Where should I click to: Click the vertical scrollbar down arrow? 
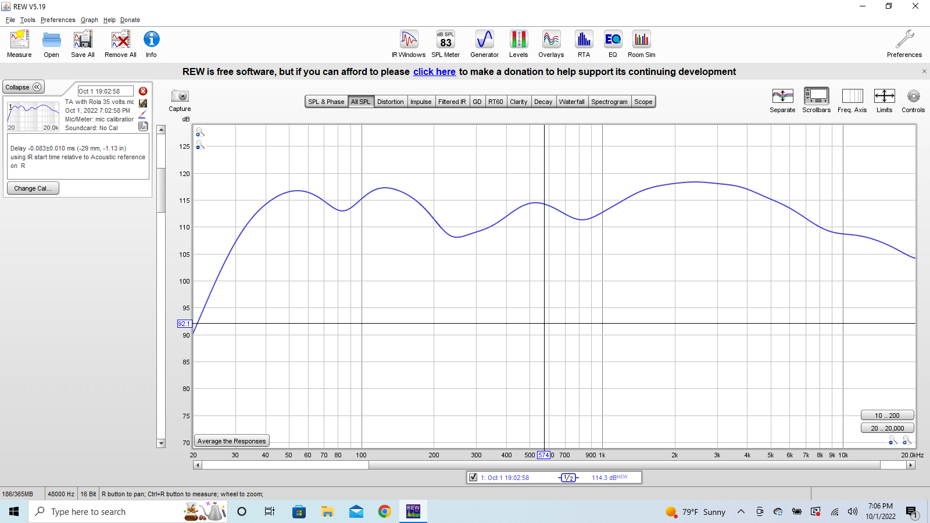(161, 443)
